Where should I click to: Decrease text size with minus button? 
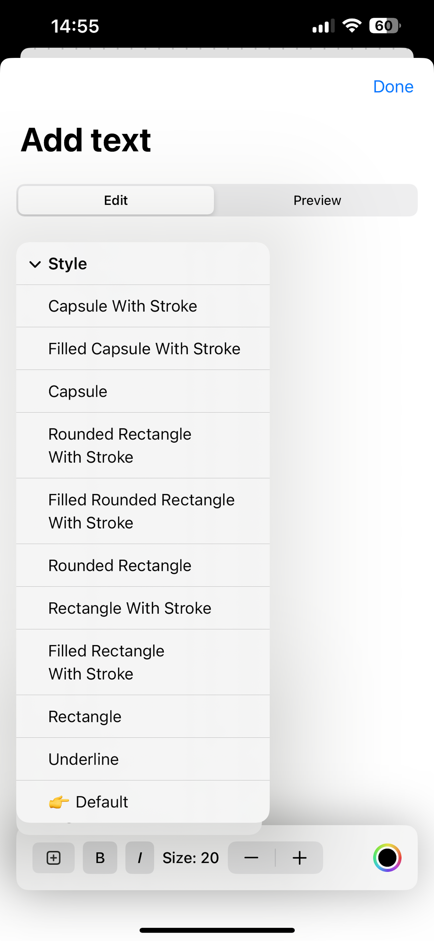coord(251,857)
